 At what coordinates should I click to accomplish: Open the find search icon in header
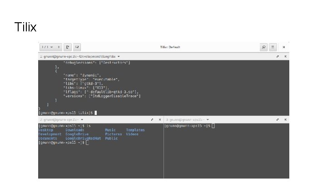tap(263, 47)
